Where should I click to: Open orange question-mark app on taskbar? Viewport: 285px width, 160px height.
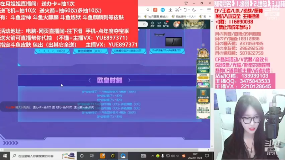click(103, 156)
